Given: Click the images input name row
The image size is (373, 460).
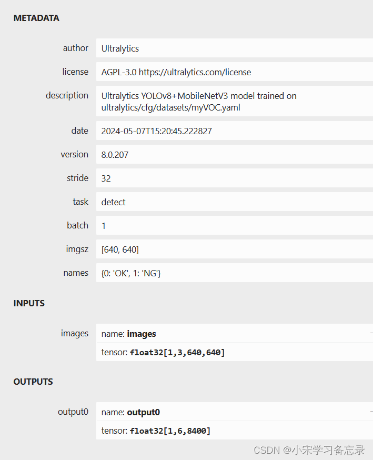Looking at the screenshot, I should point(235,333).
